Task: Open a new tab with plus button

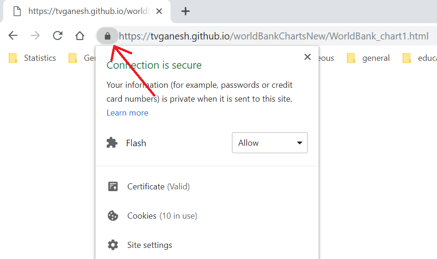Action: (186, 11)
